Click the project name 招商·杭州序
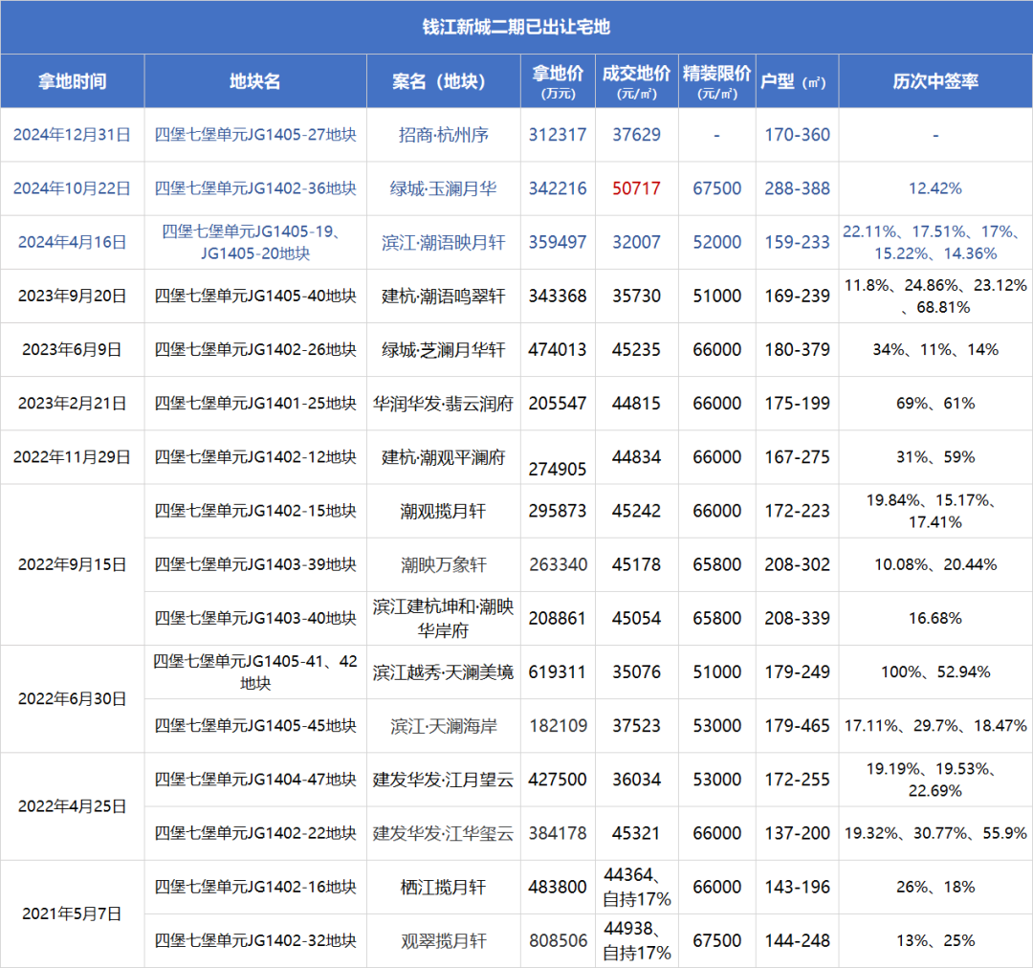The width and height of the screenshot is (1033, 968). [x=444, y=135]
